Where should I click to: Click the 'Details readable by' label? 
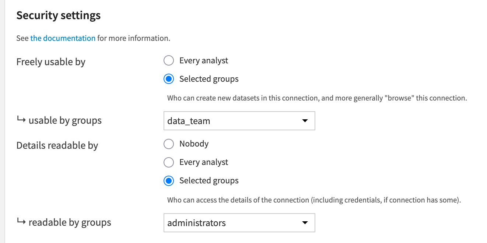[57, 145]
